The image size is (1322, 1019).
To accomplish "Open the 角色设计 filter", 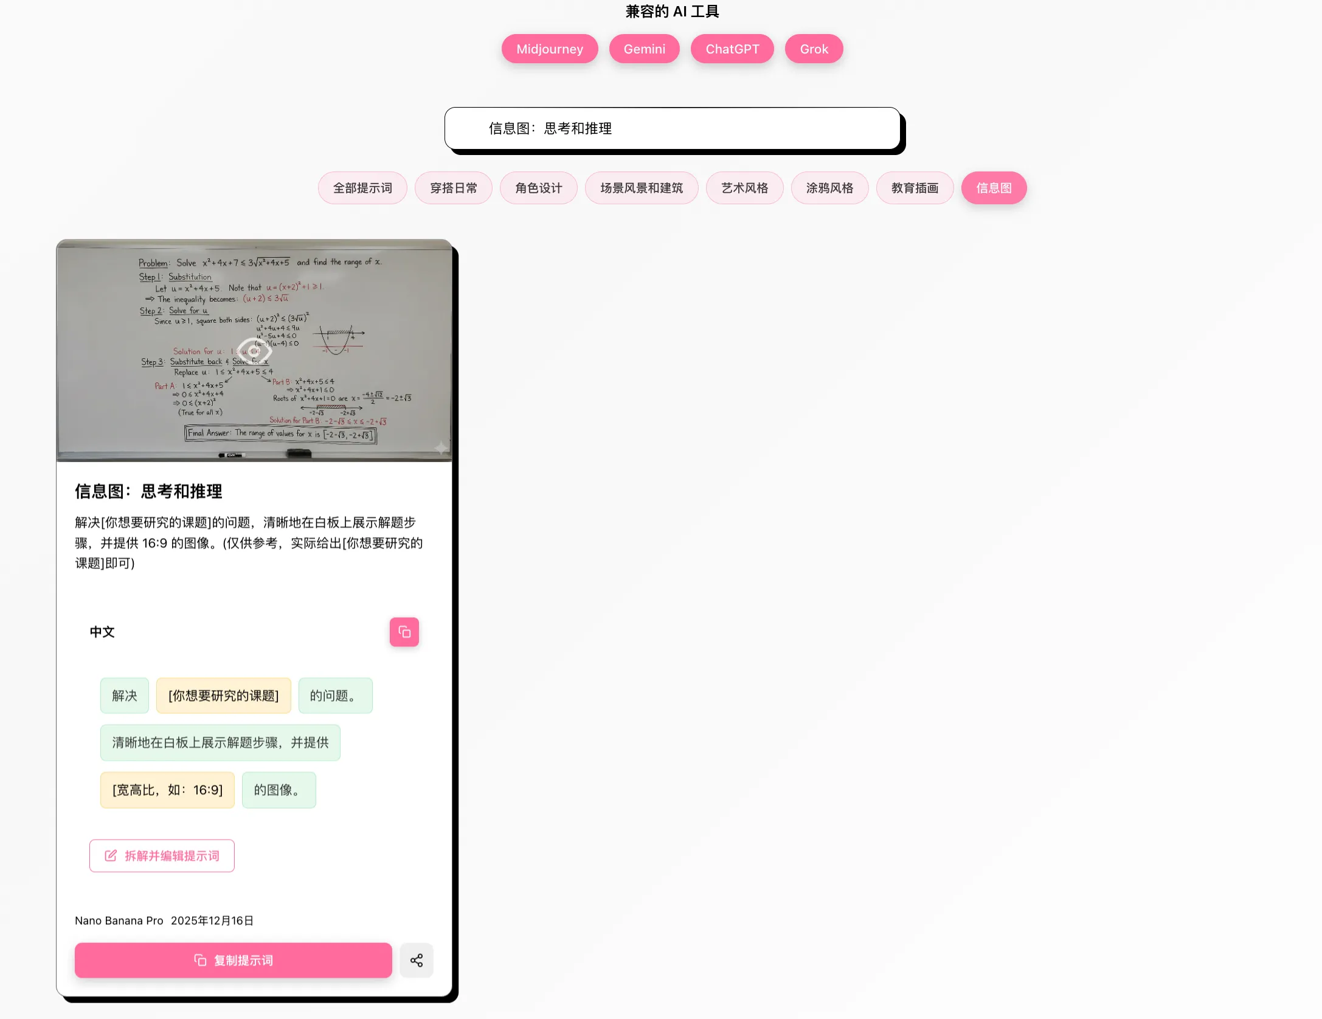I will [x=538, y=188].
